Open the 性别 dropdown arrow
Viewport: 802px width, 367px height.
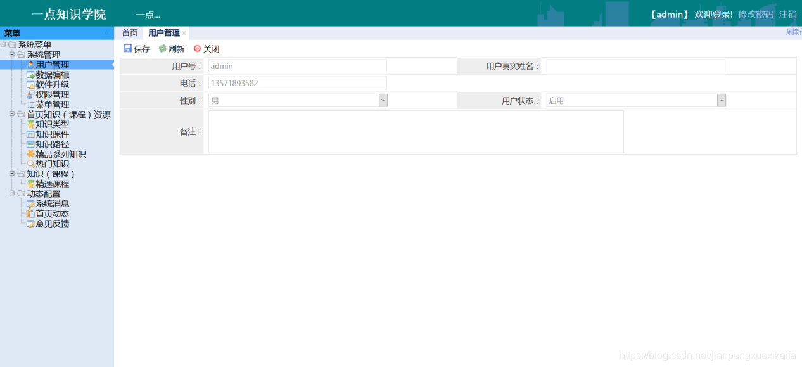(x=383, y=100)
